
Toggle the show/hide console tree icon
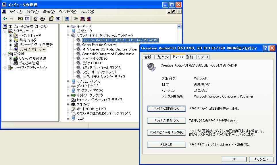click(x=27, y=19)
